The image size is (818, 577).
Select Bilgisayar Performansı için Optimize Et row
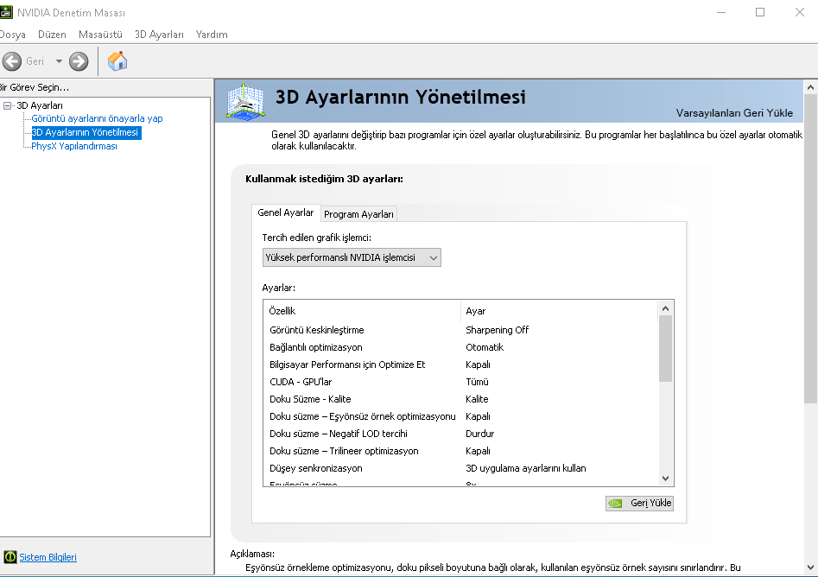[461, 365]
